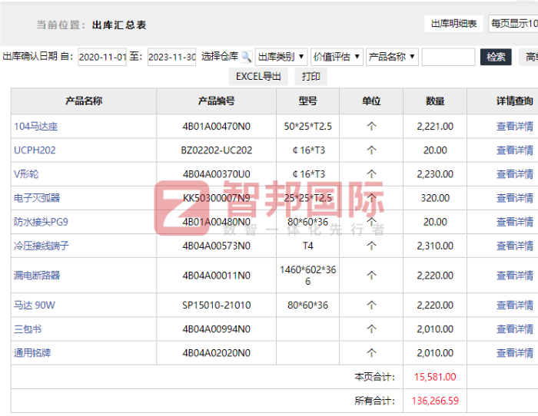Click the warehouse search magnifier icon
This screenshot has width=538, height=416.
(246, 57)
